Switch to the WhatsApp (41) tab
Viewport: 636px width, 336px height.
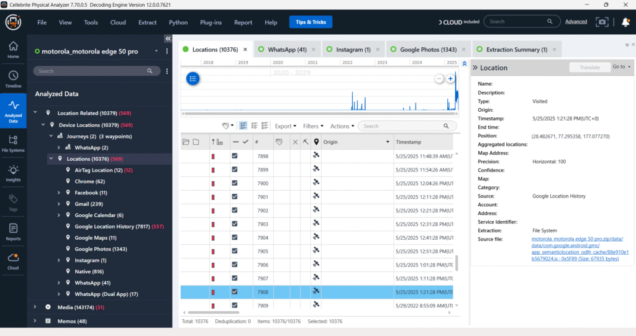click(x=287, y=50)
